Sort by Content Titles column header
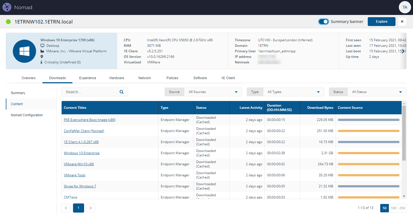 point(110,108)
